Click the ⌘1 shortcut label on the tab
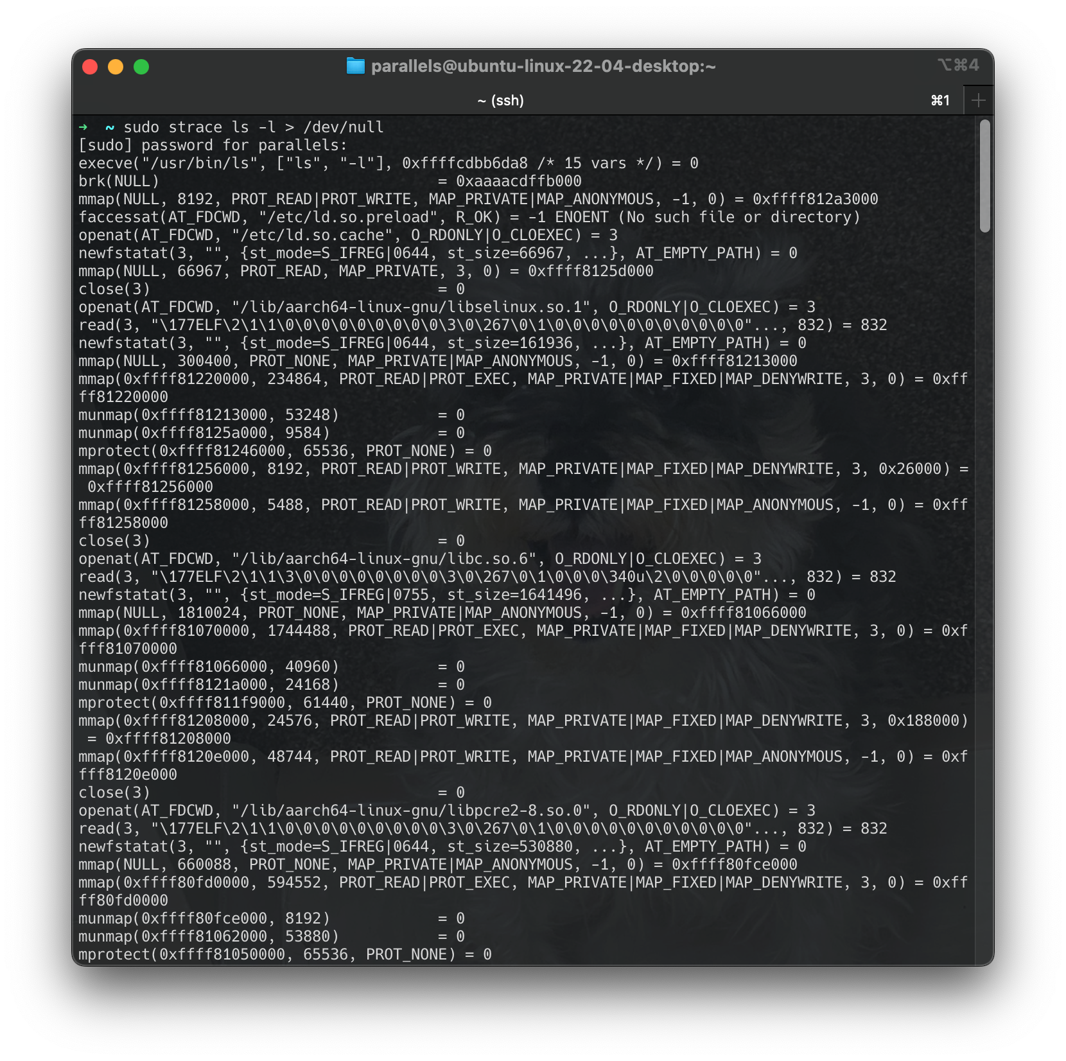Viewport: 1066px width, 1061px height. (x=939, y=100)
